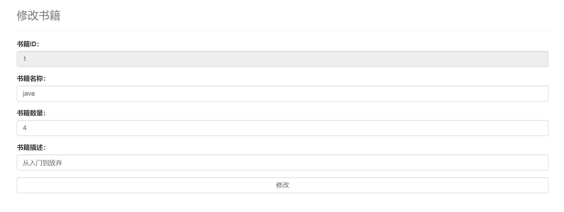Select the textbox below 书籍描述 label
The width and height of the screenshot is (564, 212).
click(x=282, y=162)
